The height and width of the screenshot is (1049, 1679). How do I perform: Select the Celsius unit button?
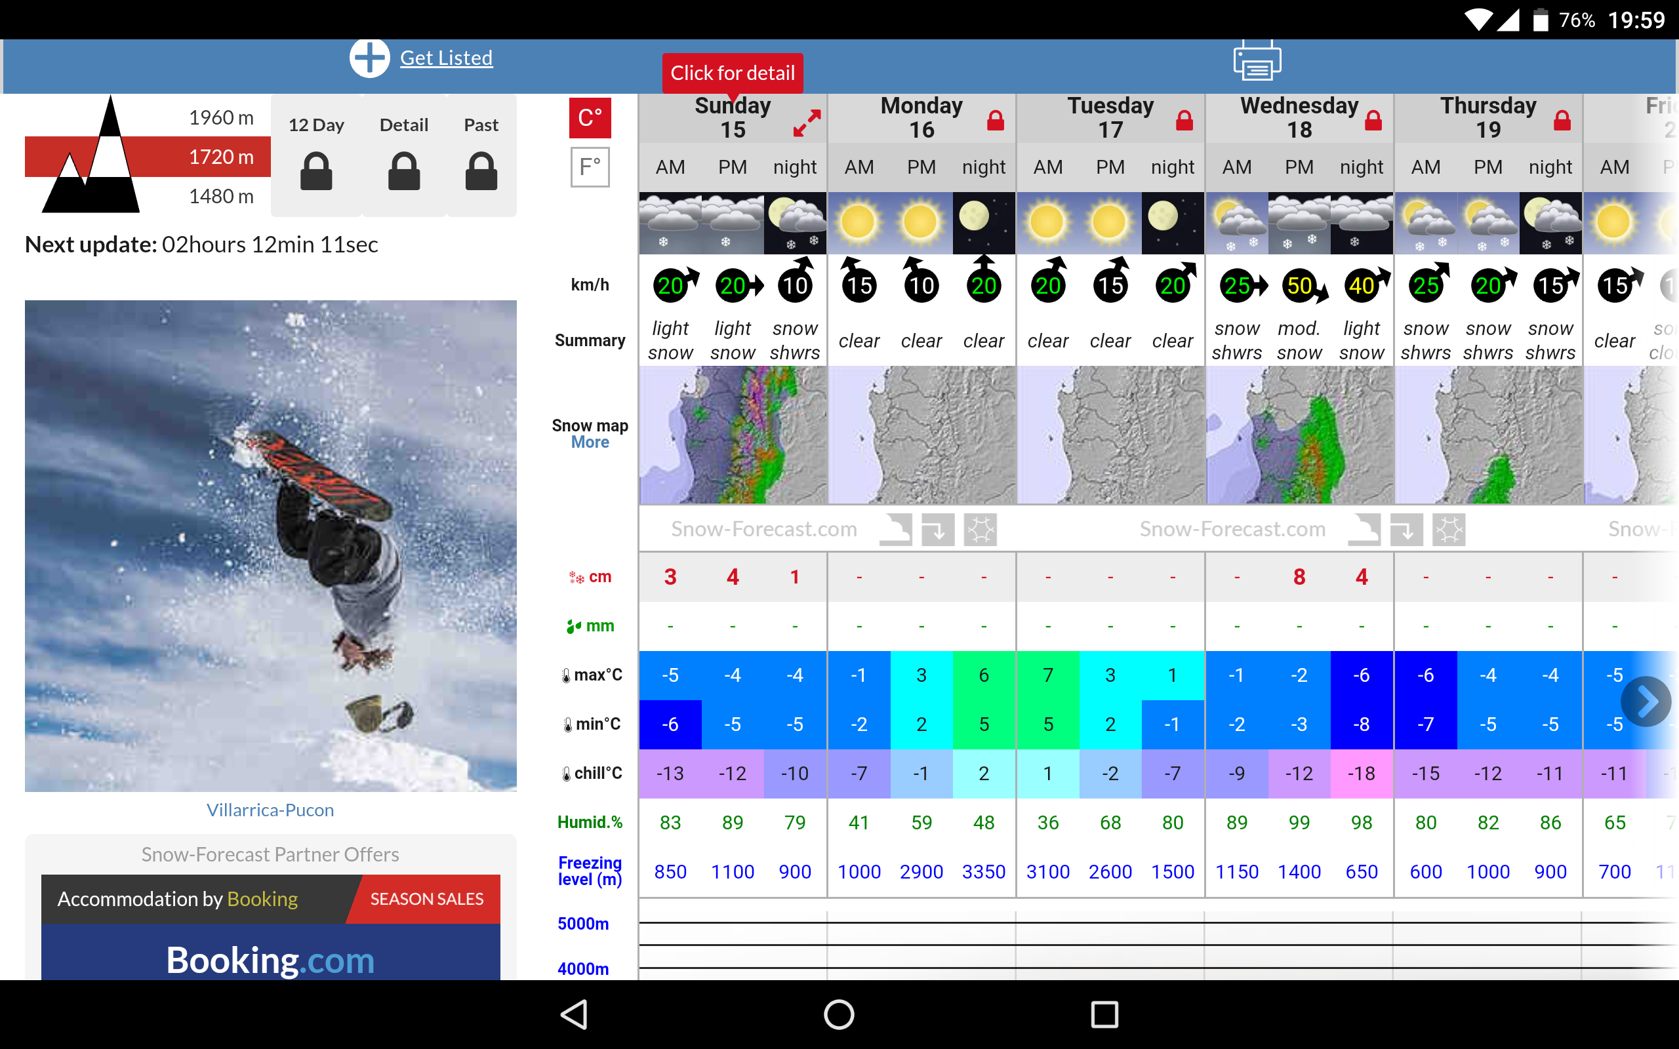click(590, 118)
